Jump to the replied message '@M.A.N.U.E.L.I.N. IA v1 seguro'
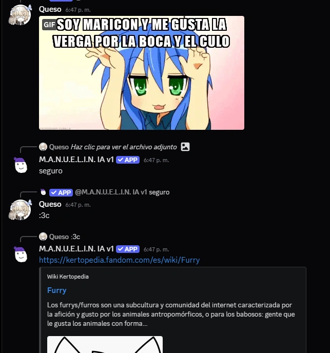Screen dimensions: 330x353 click(x=122, y=192)
